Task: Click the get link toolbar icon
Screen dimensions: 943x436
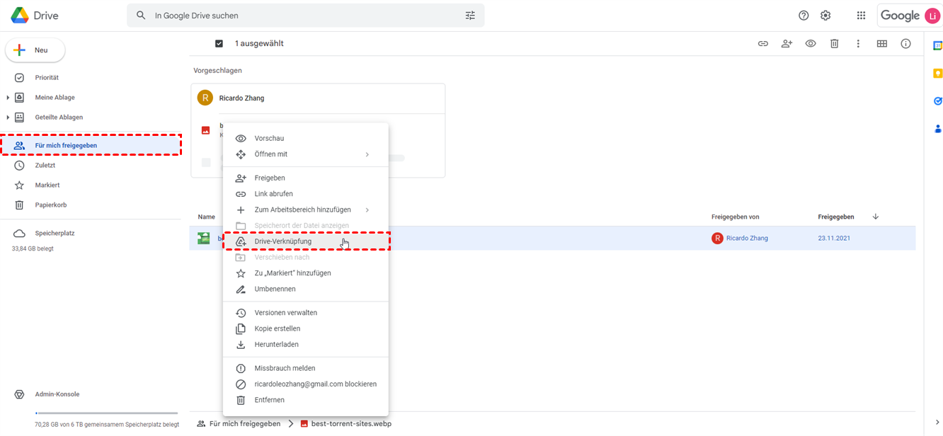Action: point(763,44)
